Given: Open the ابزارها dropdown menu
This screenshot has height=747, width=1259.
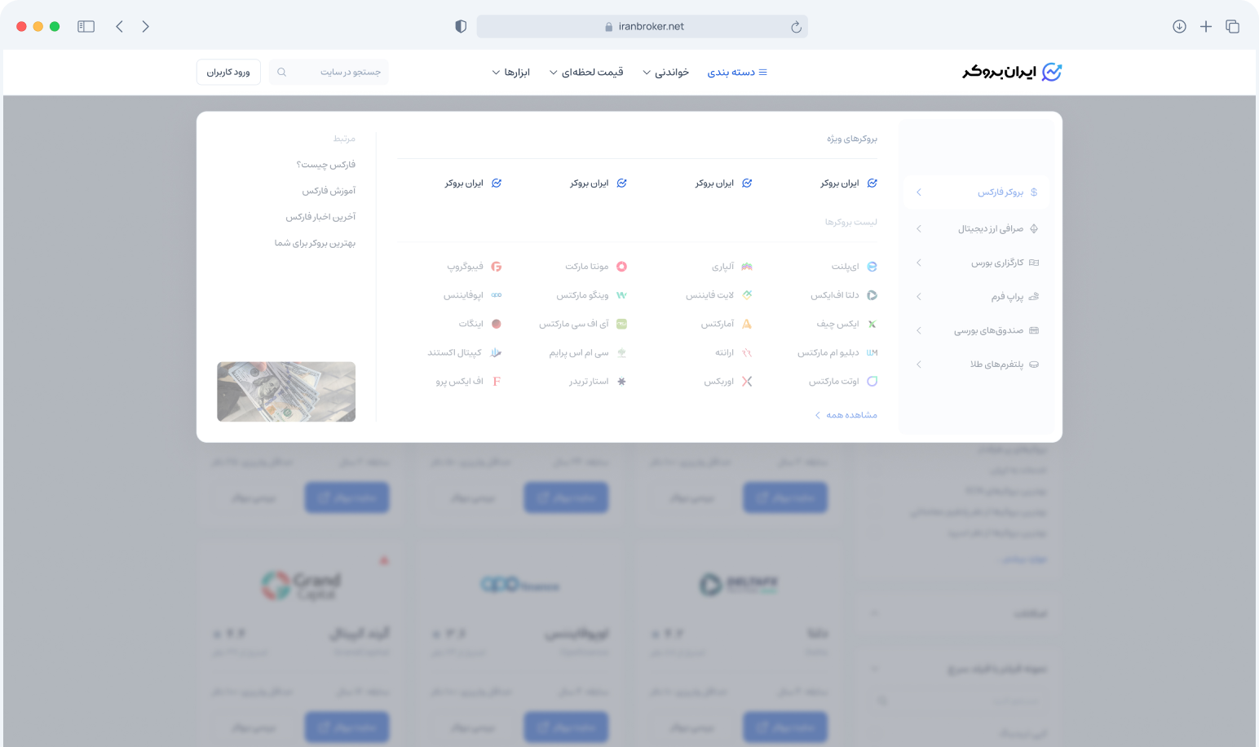Looking at the screenshot, I should pyautogui.click(x=511, y=73).
